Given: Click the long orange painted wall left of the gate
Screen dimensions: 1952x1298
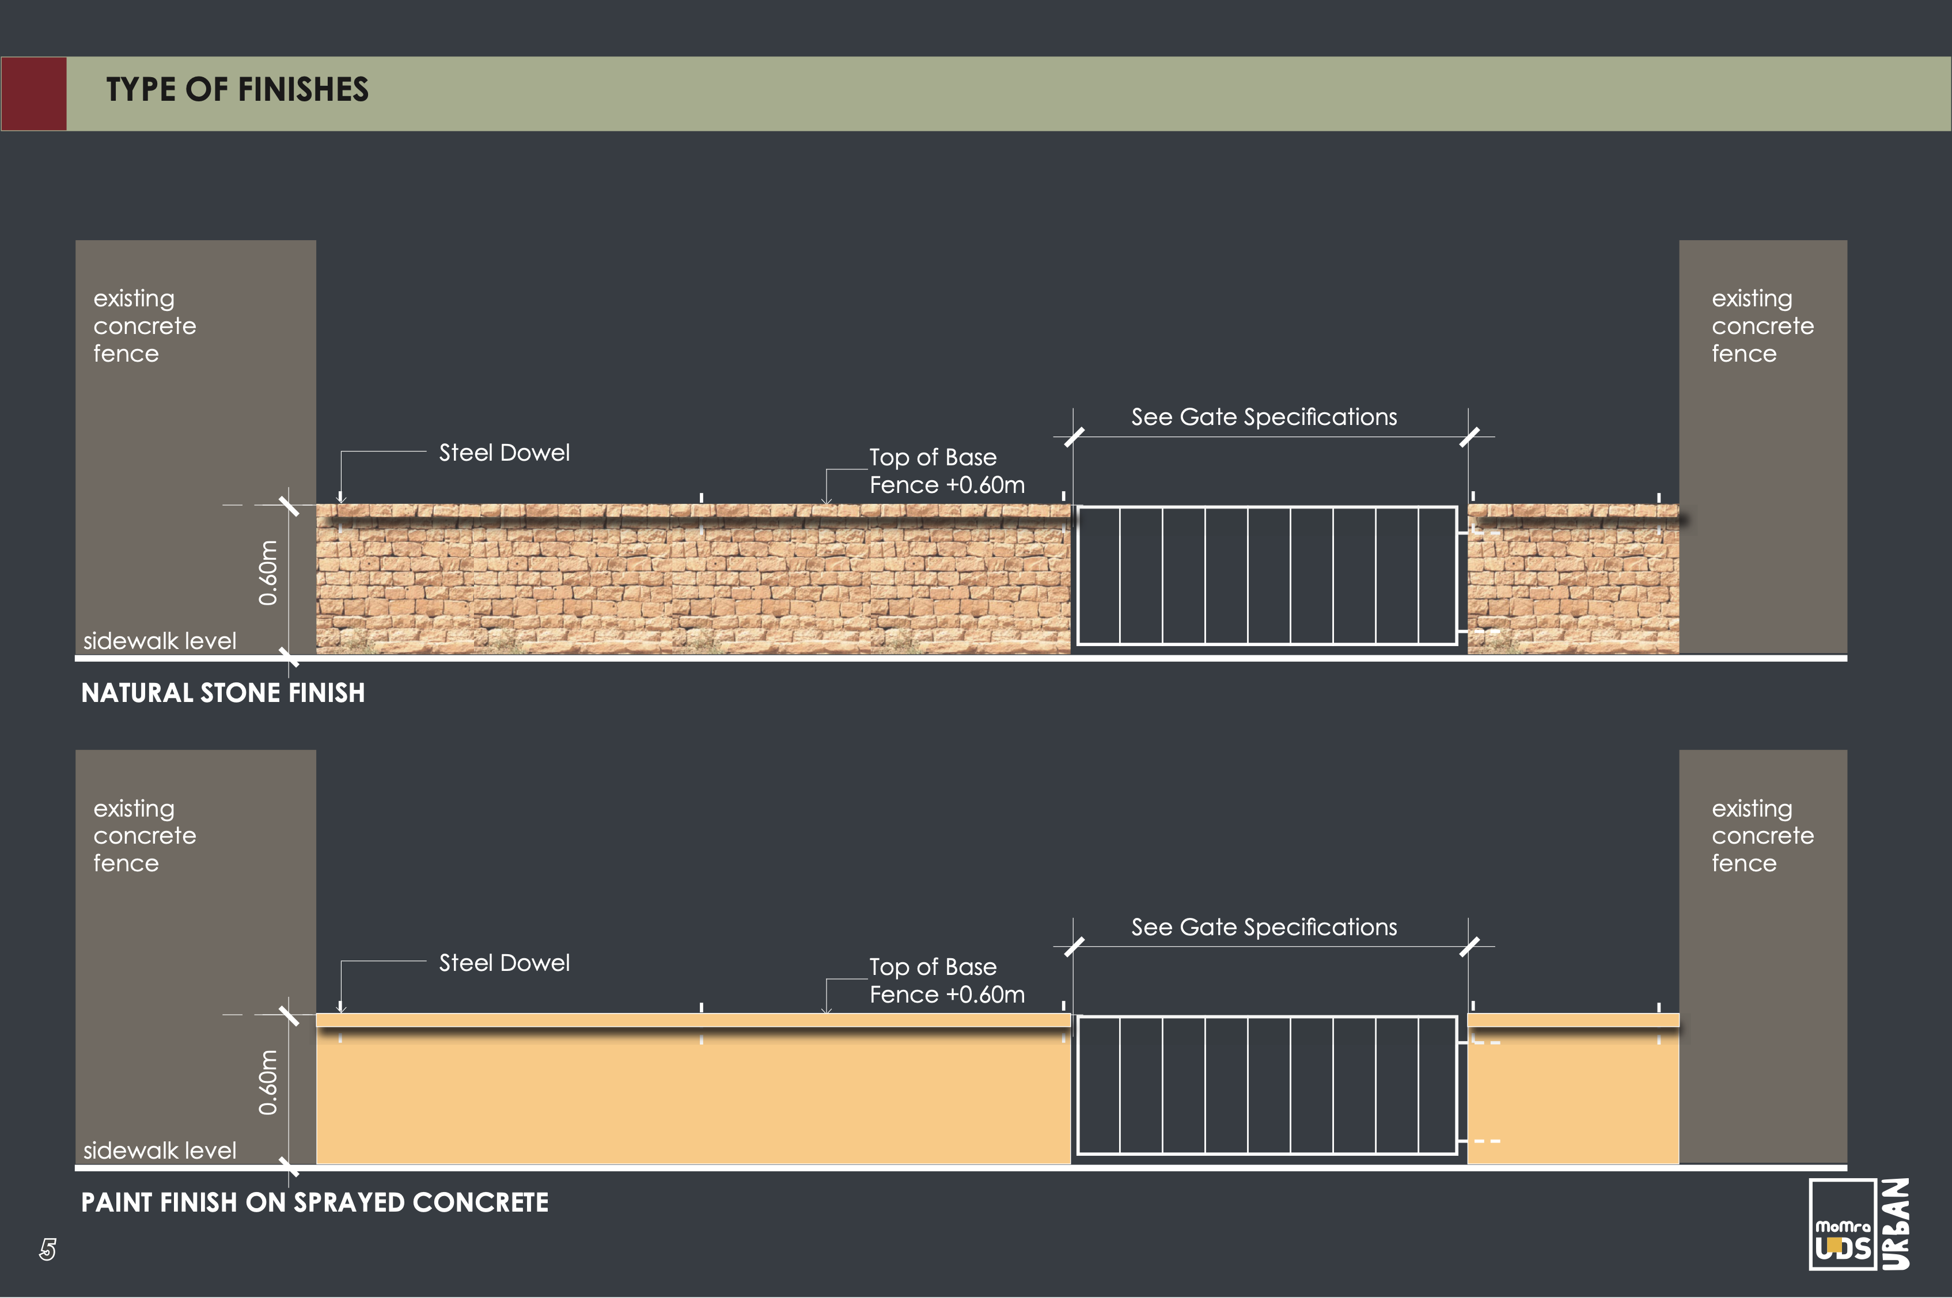Looking at the screenshot, I should pyautogui.click(x=693, y=1088).
